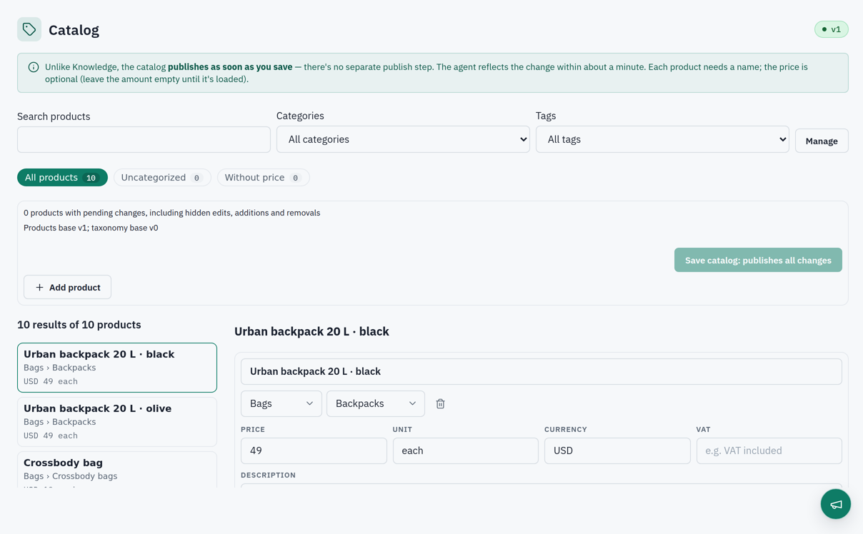Click the 'Products base v1; taxonomy base v0' text
This screenshot has height=534, width=863.
[x=91, y=228]
